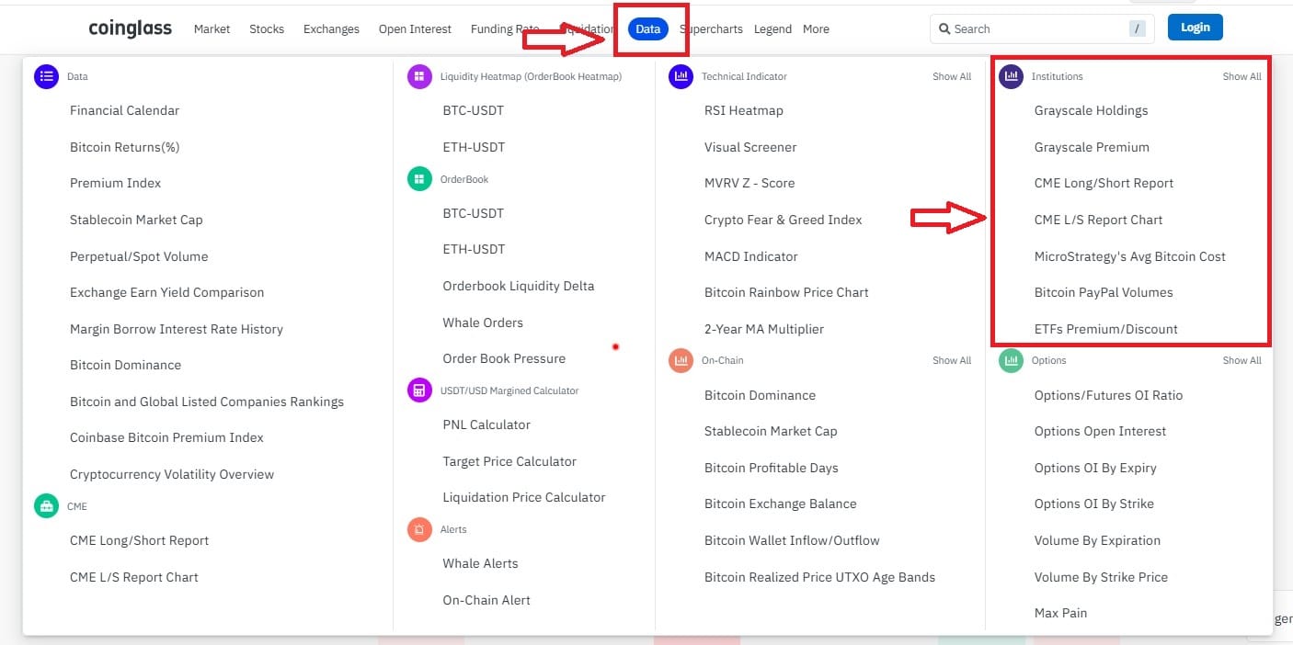Open the Market menu
This screenshot has height=645, width=1293.
point(212,29)
